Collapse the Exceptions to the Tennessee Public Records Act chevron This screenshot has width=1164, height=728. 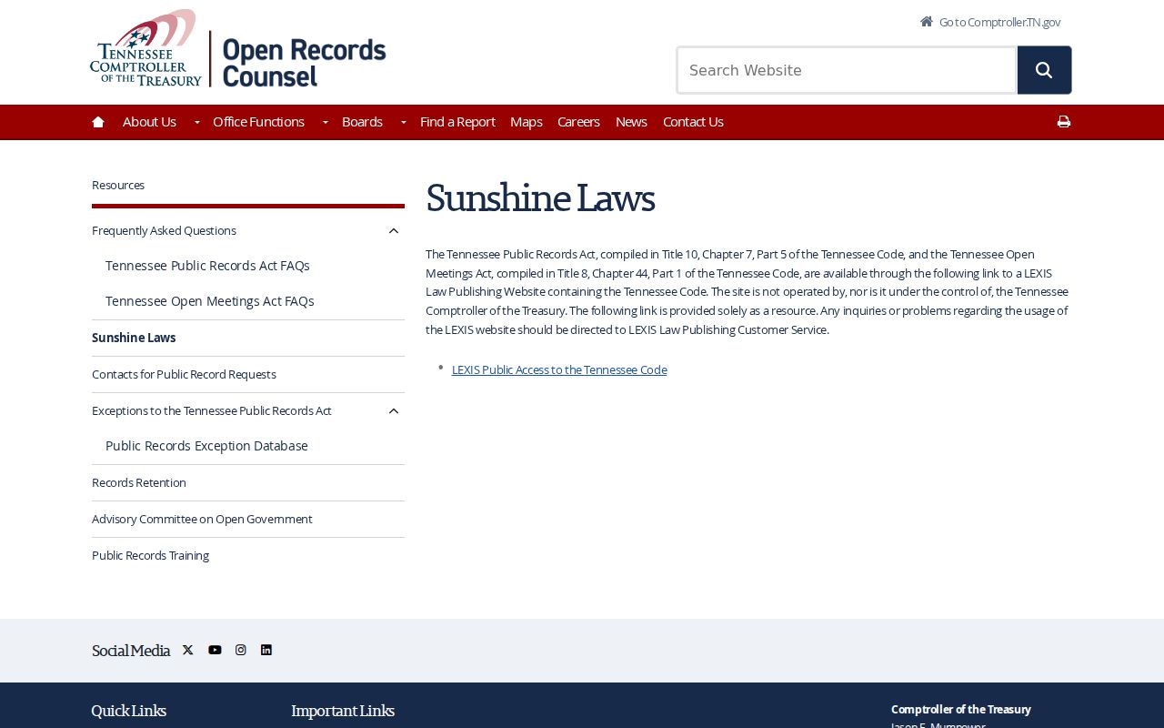[x=394, y=411]
